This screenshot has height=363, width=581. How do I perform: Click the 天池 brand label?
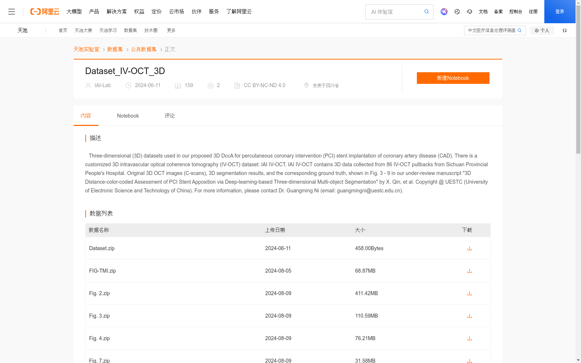pos(23,30)
